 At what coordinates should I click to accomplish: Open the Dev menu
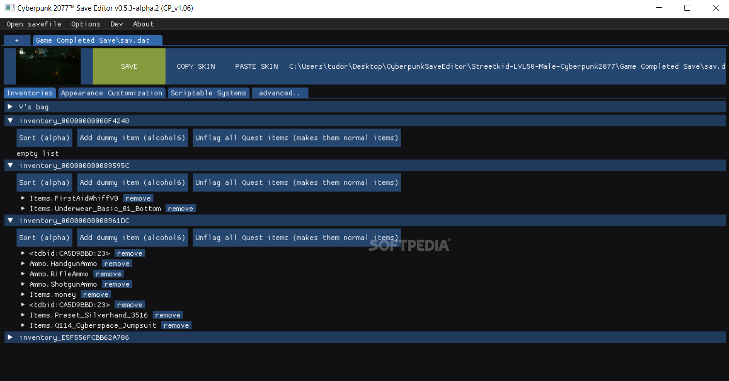[x=117, y=24]
